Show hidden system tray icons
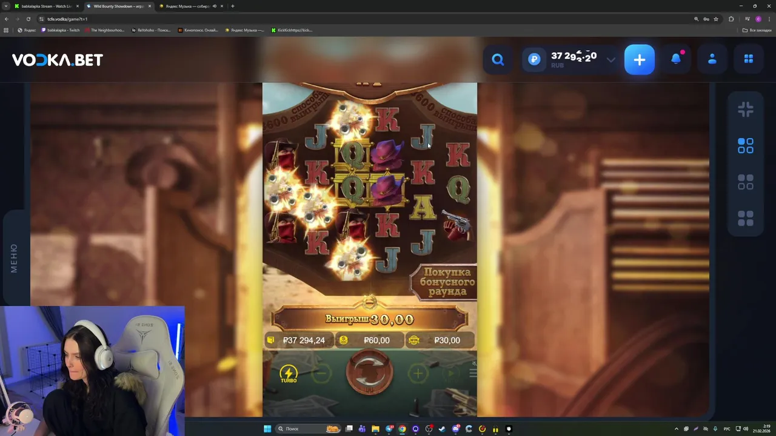The height and width of the screenshot is (436, 776). (x=677, y=429)
